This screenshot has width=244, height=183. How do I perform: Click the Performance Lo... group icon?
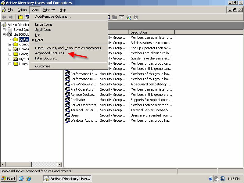point(68,74)
